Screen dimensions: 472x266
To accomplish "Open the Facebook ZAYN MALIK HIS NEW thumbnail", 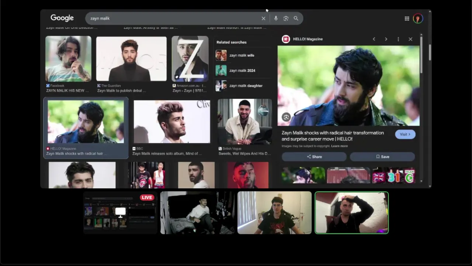I will [x=68, y=59].
